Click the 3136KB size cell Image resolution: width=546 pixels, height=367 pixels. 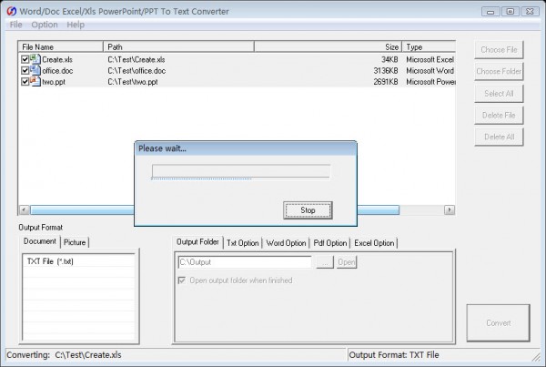pos(386,71)
